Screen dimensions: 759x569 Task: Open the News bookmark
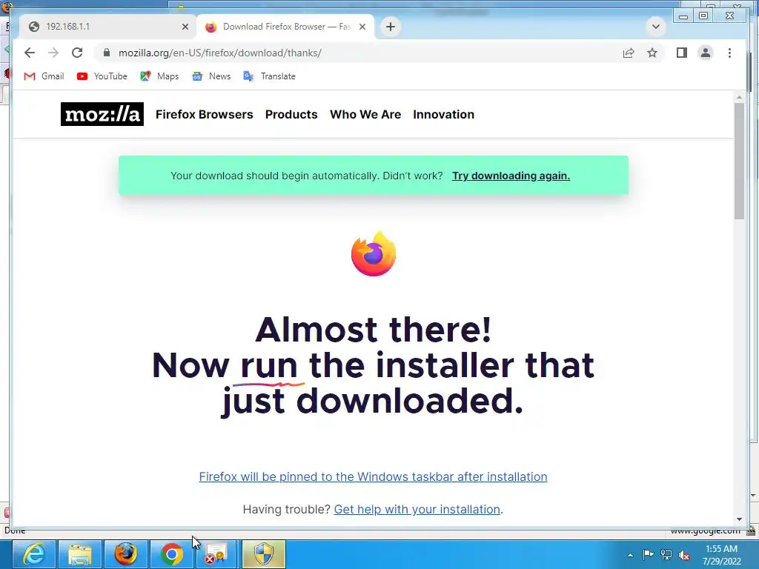tap(211, 76)
